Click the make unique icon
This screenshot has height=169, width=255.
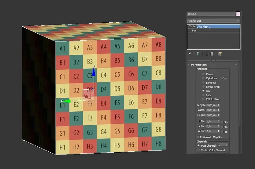coord(206,54)
